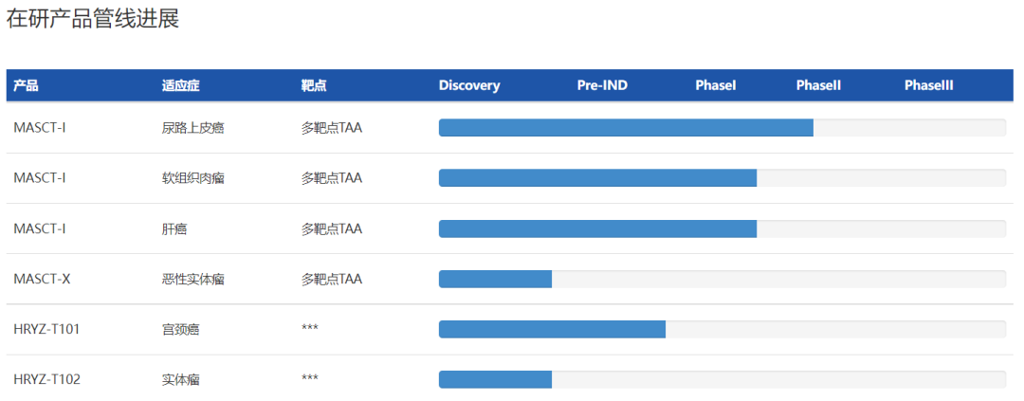Select the 靶点 column header

click(314, 85)
